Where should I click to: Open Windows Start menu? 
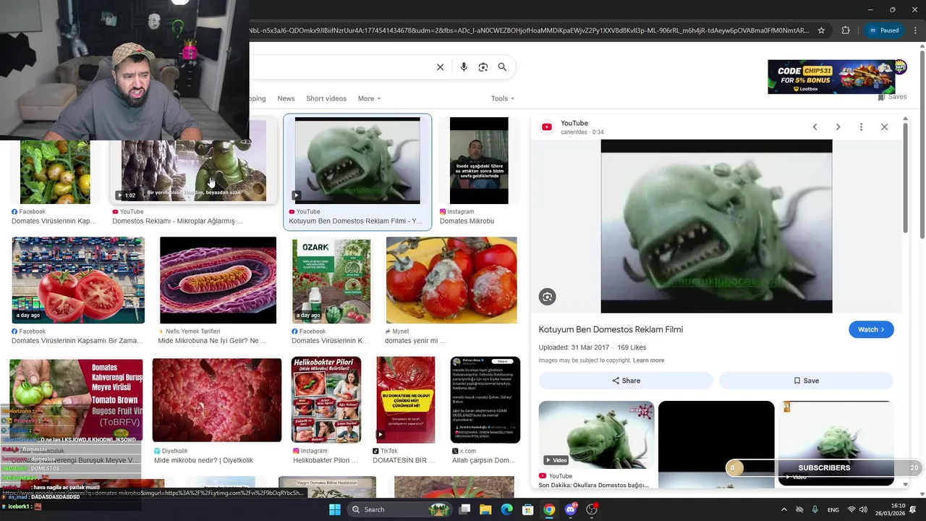pos(335,509)
